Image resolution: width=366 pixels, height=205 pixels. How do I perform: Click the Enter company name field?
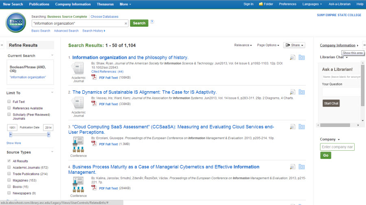click(x=337, y=147)
